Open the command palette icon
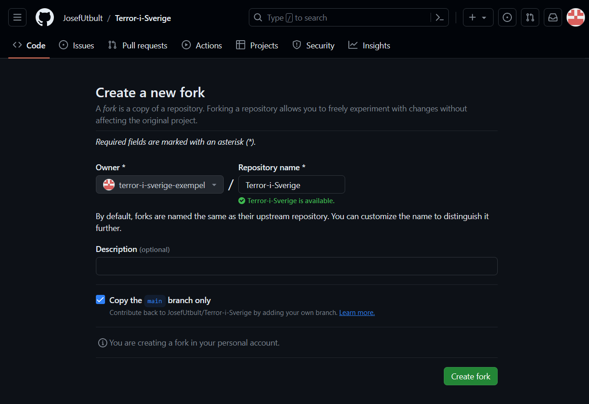 [x=440, y=18]
